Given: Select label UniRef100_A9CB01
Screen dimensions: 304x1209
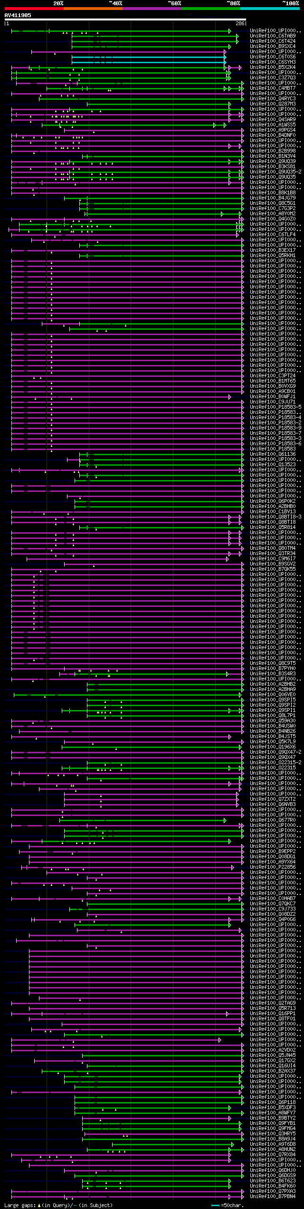Looking at the screenshot, I should coord(273,391).
